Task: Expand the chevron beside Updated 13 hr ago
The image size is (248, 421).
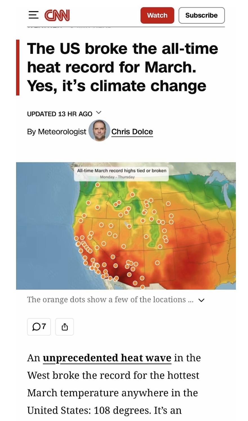Action: click(x=98, y=113)
